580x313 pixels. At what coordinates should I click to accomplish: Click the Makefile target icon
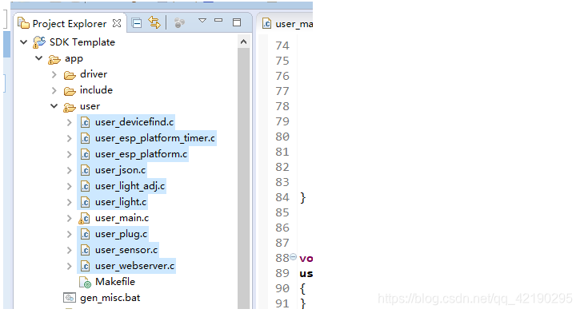85,283
